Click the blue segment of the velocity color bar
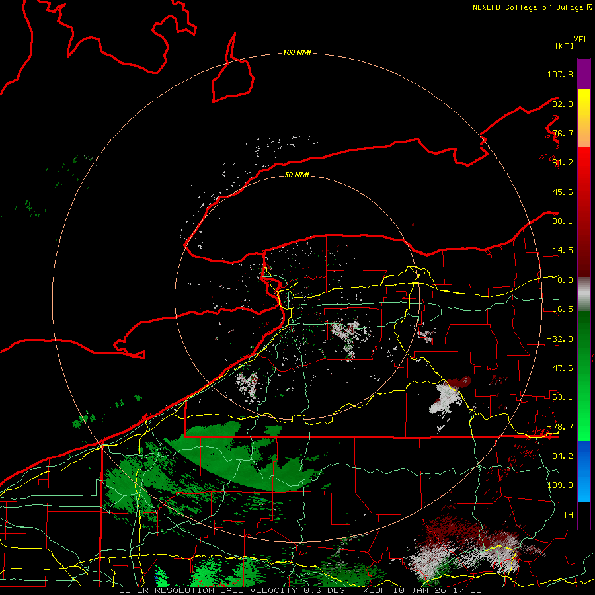595x595 pixels. (x=584, y=471)
